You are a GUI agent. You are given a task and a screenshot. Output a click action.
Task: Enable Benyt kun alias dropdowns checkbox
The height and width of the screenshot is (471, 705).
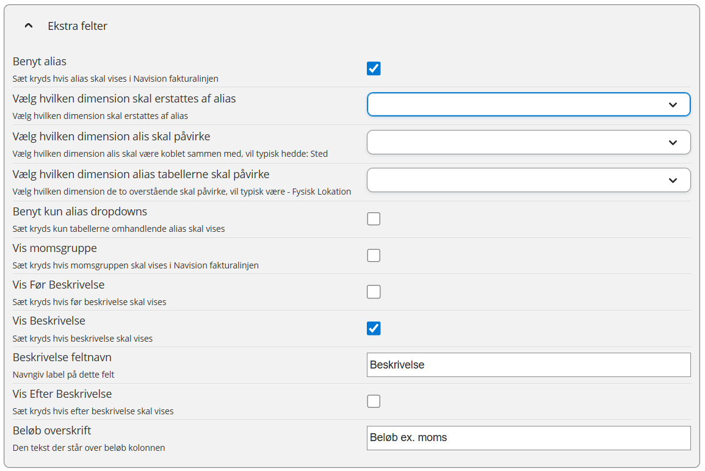[x=374, y=218]
